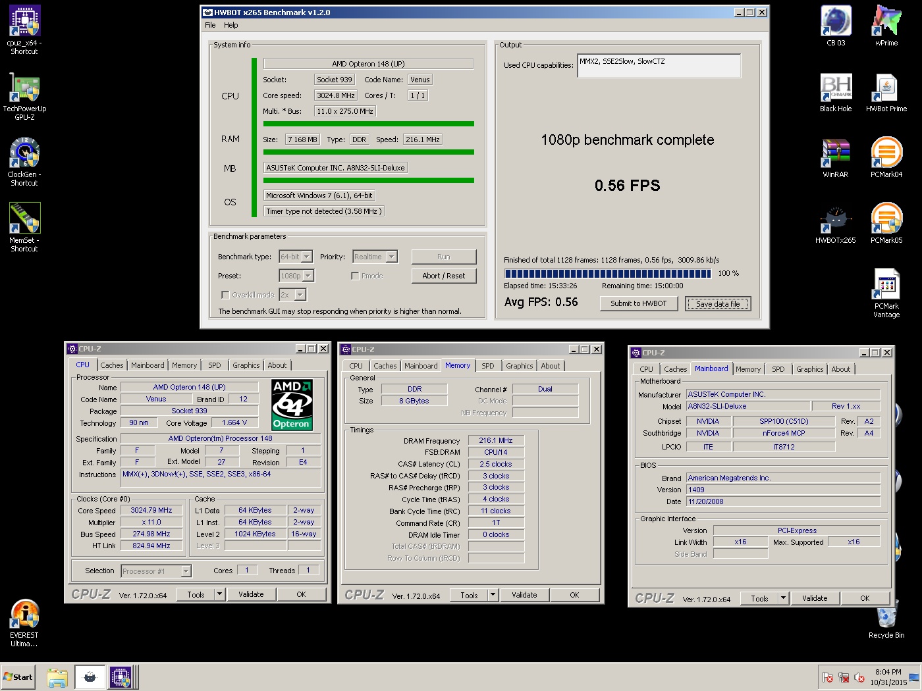Open Graphics tab in Mainboard CPU-Z window
This screenshot has height=691, width=922.
pyautogui.click(x=809, y=369)
